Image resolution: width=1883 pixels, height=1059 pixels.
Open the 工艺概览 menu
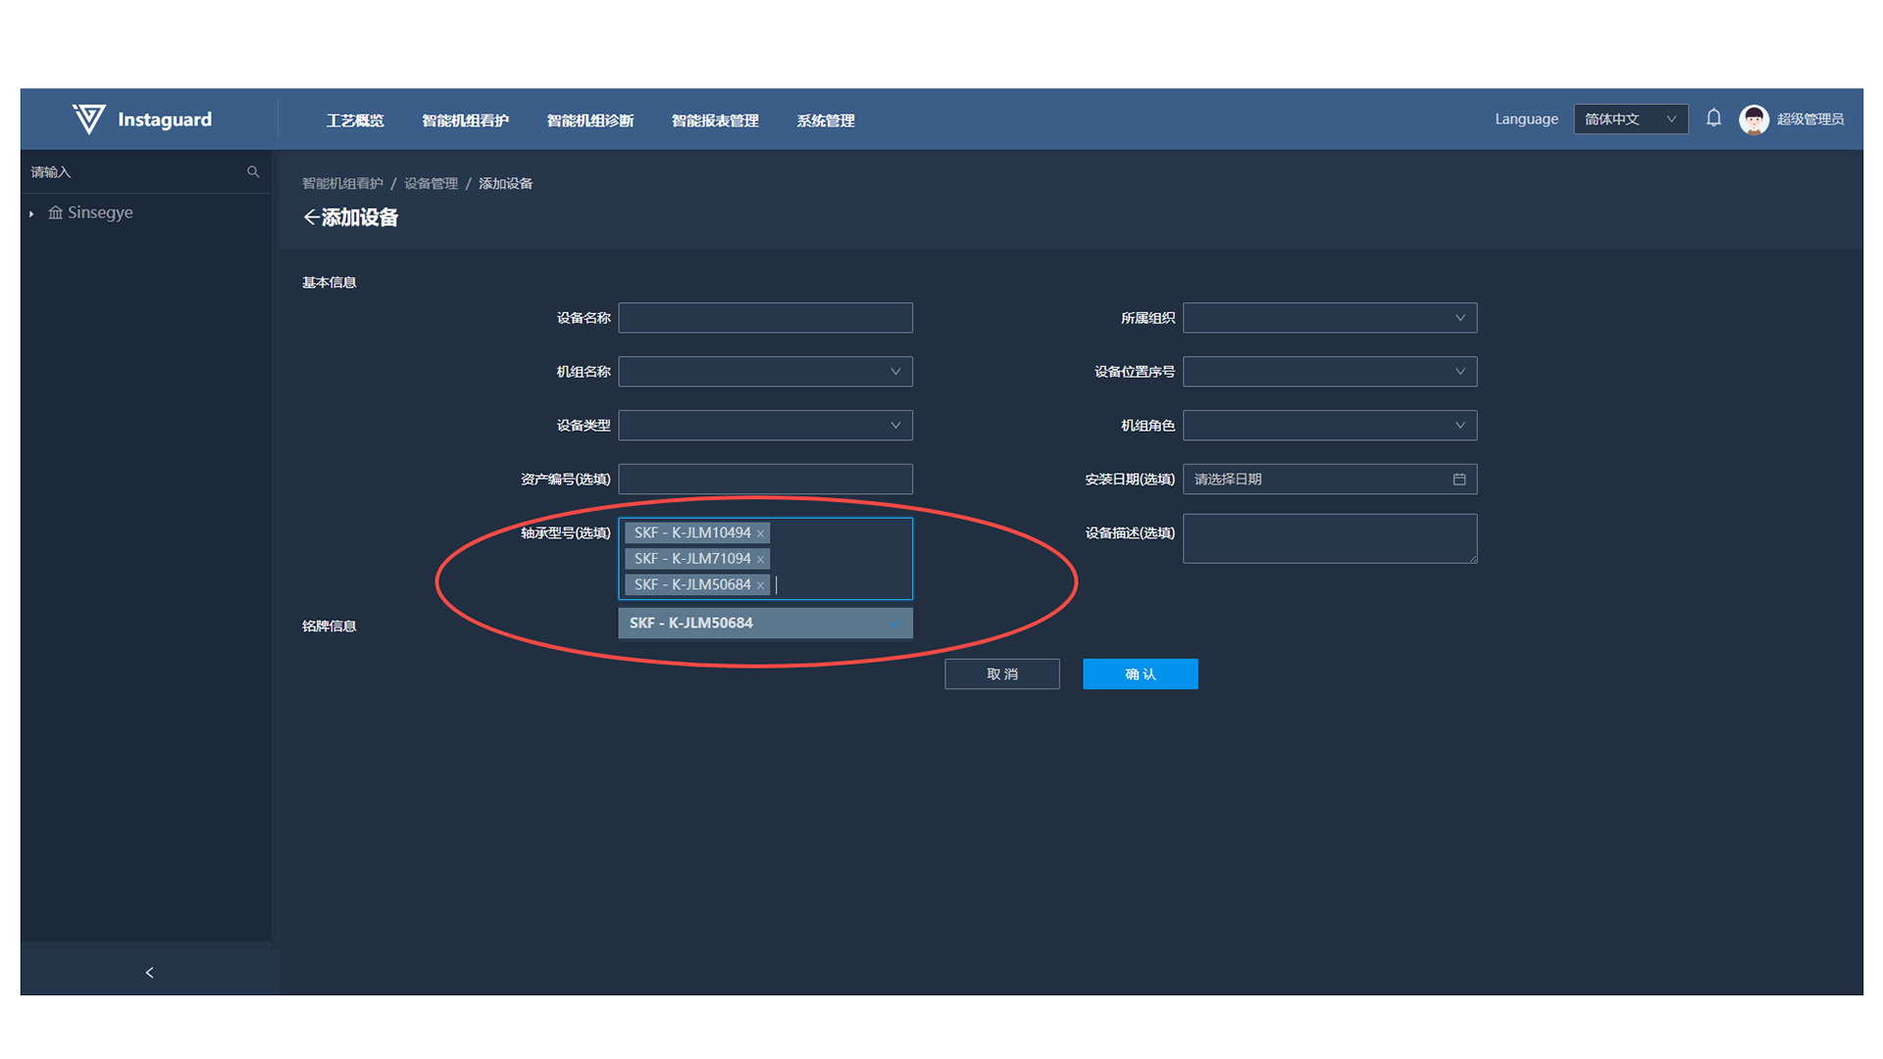click(x=355, y=121)
